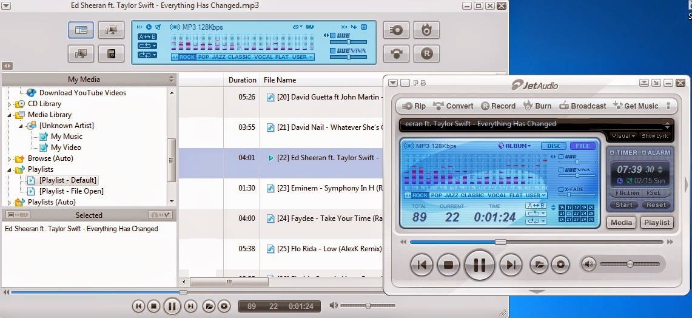The height and width of the screenshot is (318, 692).
Task: Switch the player to DISC mode
Action: tap(554, 146)
